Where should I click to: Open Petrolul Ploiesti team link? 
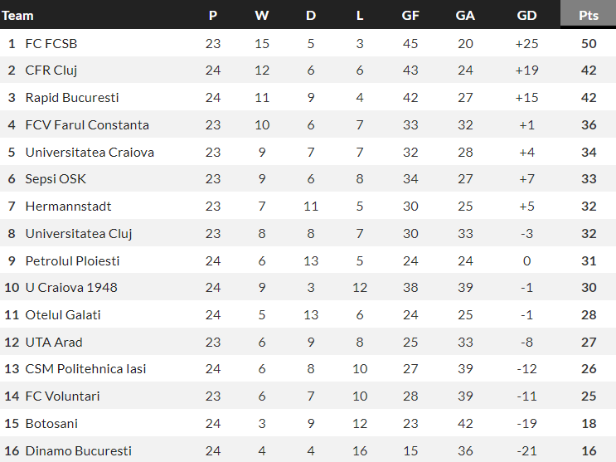coord(72,260)
